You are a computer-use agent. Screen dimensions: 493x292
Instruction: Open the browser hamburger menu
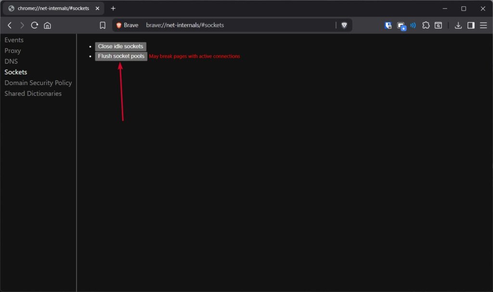(483, 25)
